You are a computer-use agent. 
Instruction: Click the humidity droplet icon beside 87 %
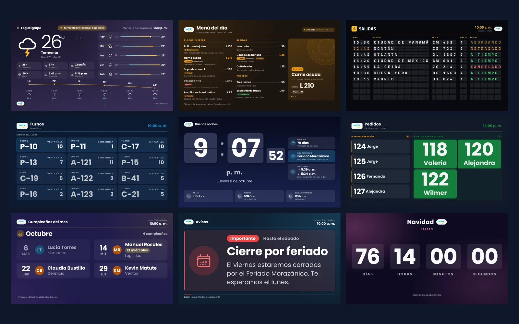[46, 66]
